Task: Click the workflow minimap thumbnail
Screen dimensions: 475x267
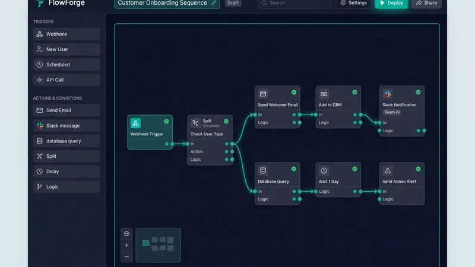Action: tap(158, 245)
